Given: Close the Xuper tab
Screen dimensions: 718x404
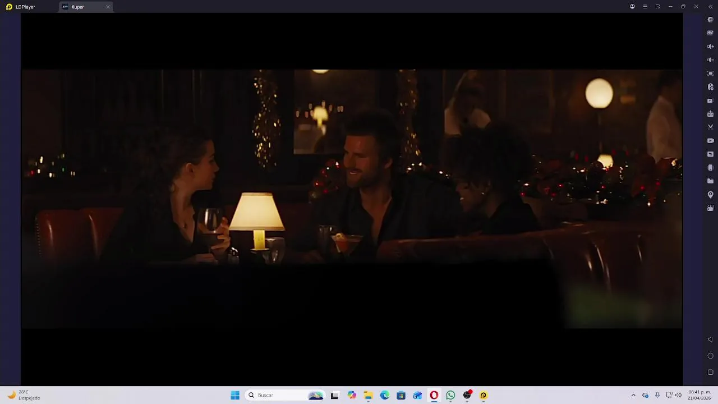Looking at the screenshot, I should 108,7.
